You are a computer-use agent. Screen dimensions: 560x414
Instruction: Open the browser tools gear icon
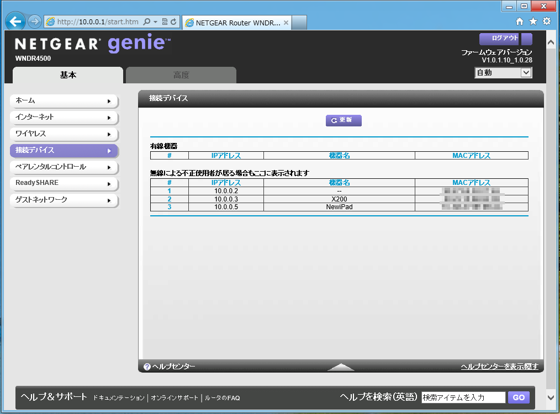[x=546, y=22]
